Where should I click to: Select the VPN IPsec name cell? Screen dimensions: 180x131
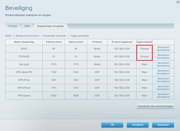coord(24,80)
